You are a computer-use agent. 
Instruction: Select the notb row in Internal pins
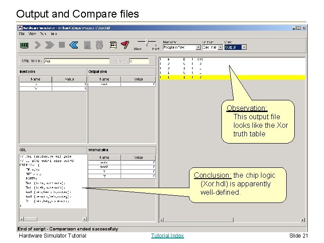click(122, 167)
